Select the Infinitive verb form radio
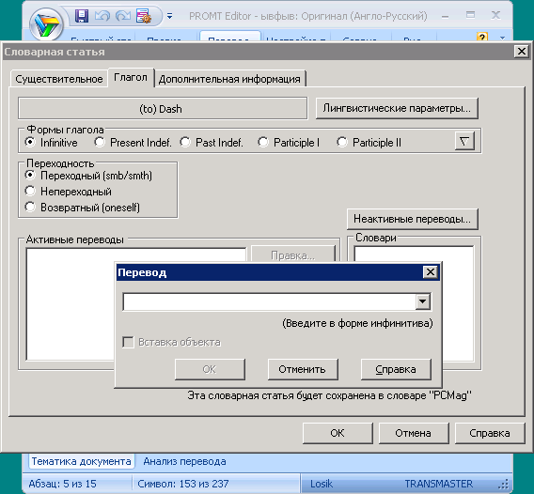534x494 pixels. (52, 142)
